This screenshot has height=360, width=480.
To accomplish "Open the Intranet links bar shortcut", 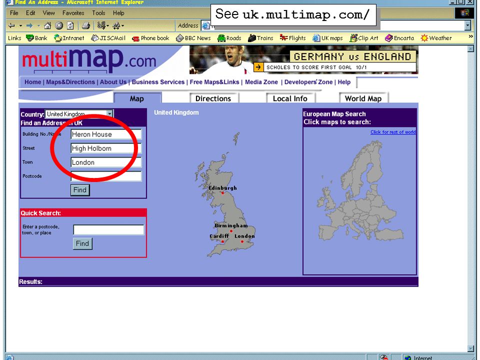I will 69,38.
